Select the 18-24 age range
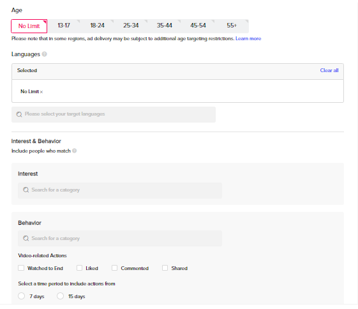Viewport: 358px width, 309px height. point(97,26)
